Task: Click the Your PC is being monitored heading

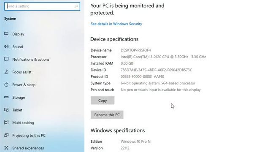Action: (127, 9)
